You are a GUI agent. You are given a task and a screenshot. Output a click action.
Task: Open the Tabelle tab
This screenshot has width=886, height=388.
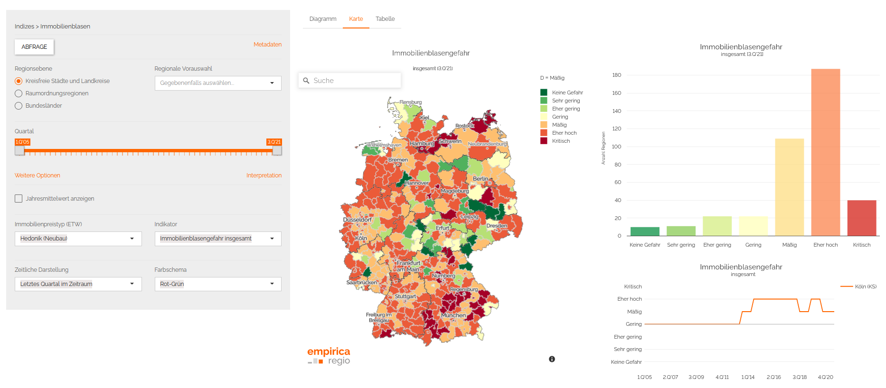(x=385, y=19)
